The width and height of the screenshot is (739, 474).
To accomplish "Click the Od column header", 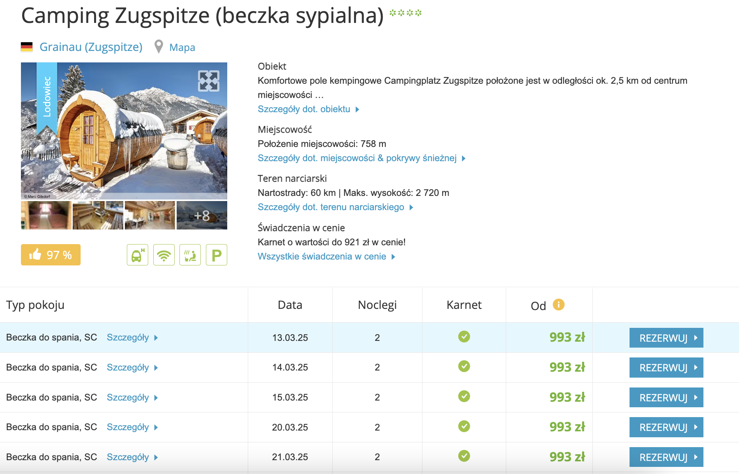I will (538, 306).
